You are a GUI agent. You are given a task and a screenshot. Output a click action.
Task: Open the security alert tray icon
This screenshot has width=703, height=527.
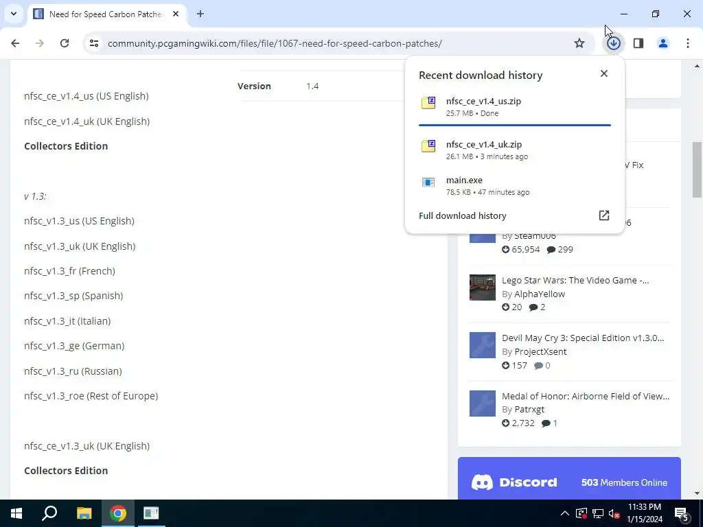581,513
